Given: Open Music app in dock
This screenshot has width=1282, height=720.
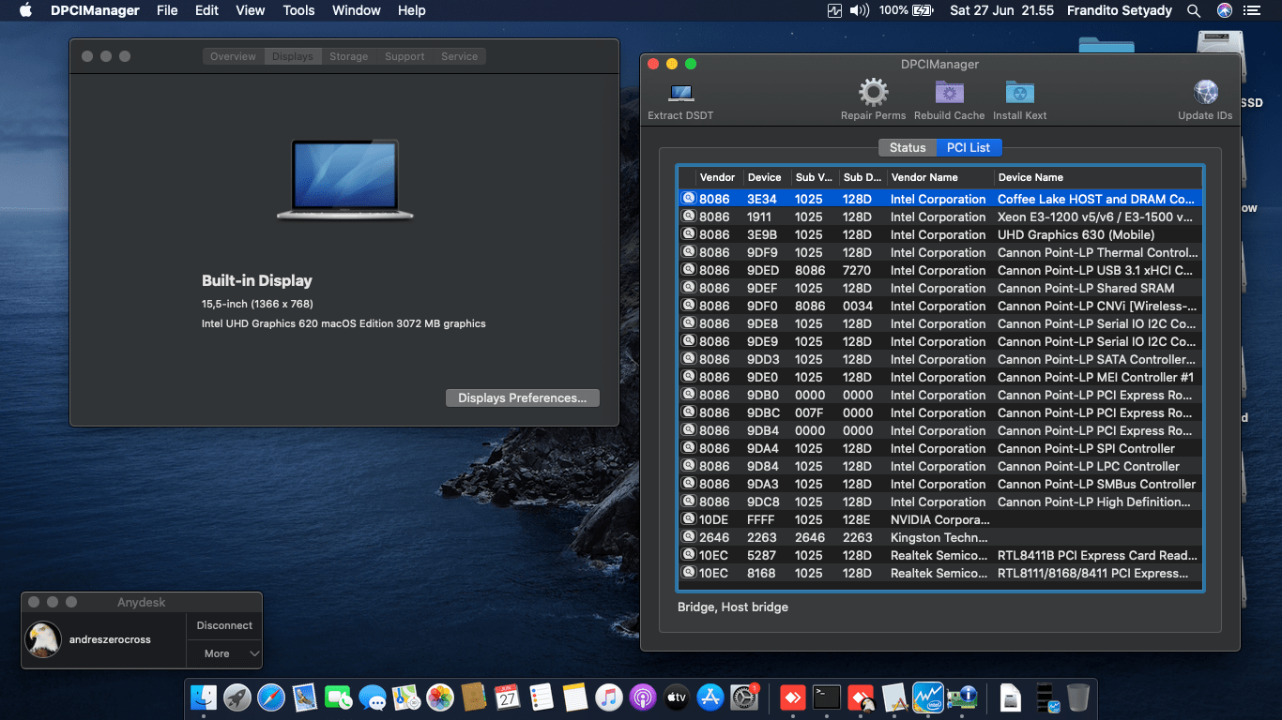Looking at the screenshot, I should click(x=609, y=697).
